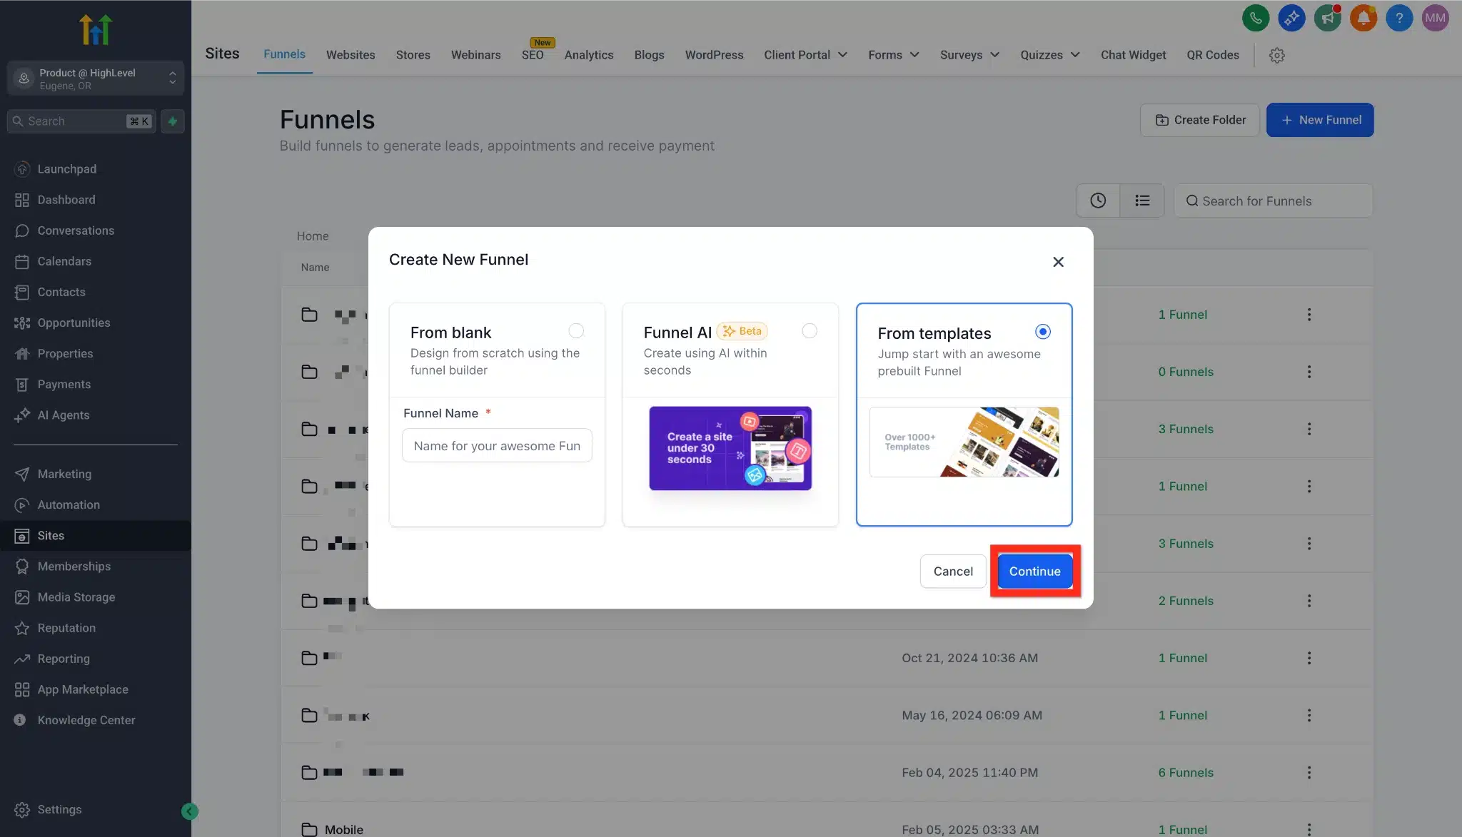Click the Cancel button
This screenshot has width=1462, height=837.
click(953, 571)
